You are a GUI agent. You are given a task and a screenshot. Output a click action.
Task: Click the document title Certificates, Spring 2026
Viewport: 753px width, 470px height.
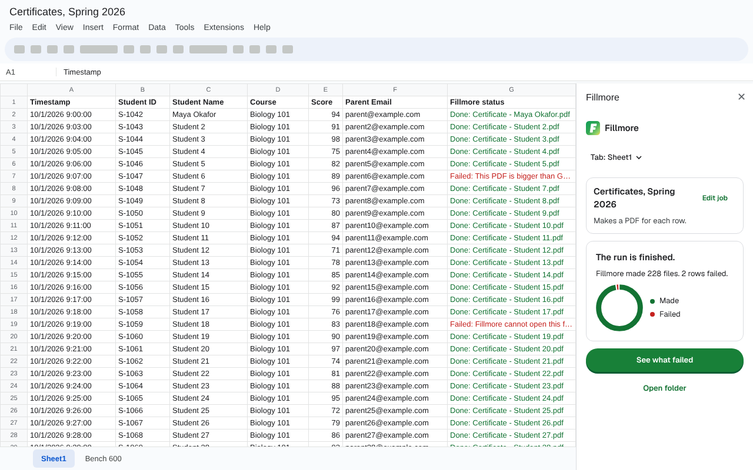coord(68,12)
